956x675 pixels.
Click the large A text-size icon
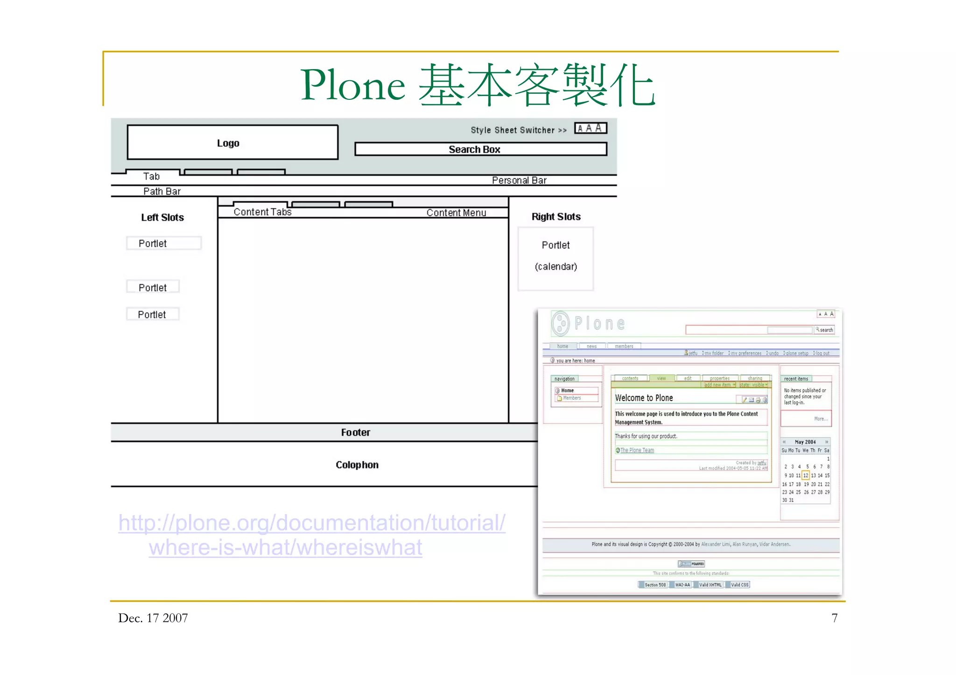(x=832, y=314)
